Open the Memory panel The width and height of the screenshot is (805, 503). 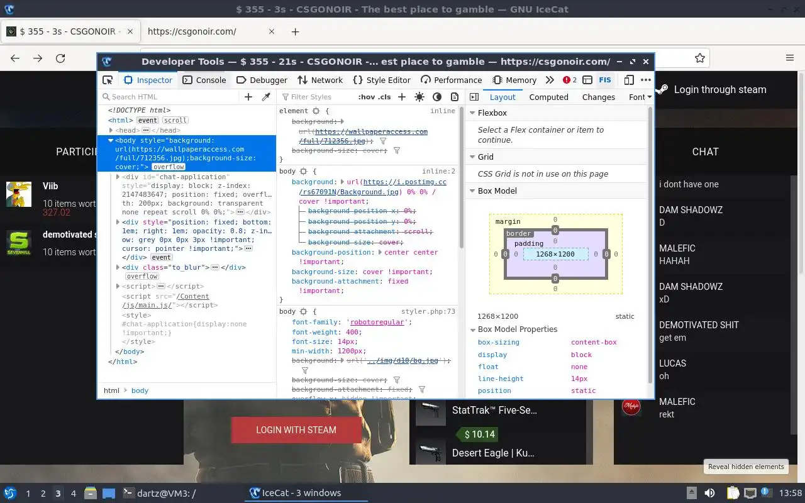click(514, 80)
